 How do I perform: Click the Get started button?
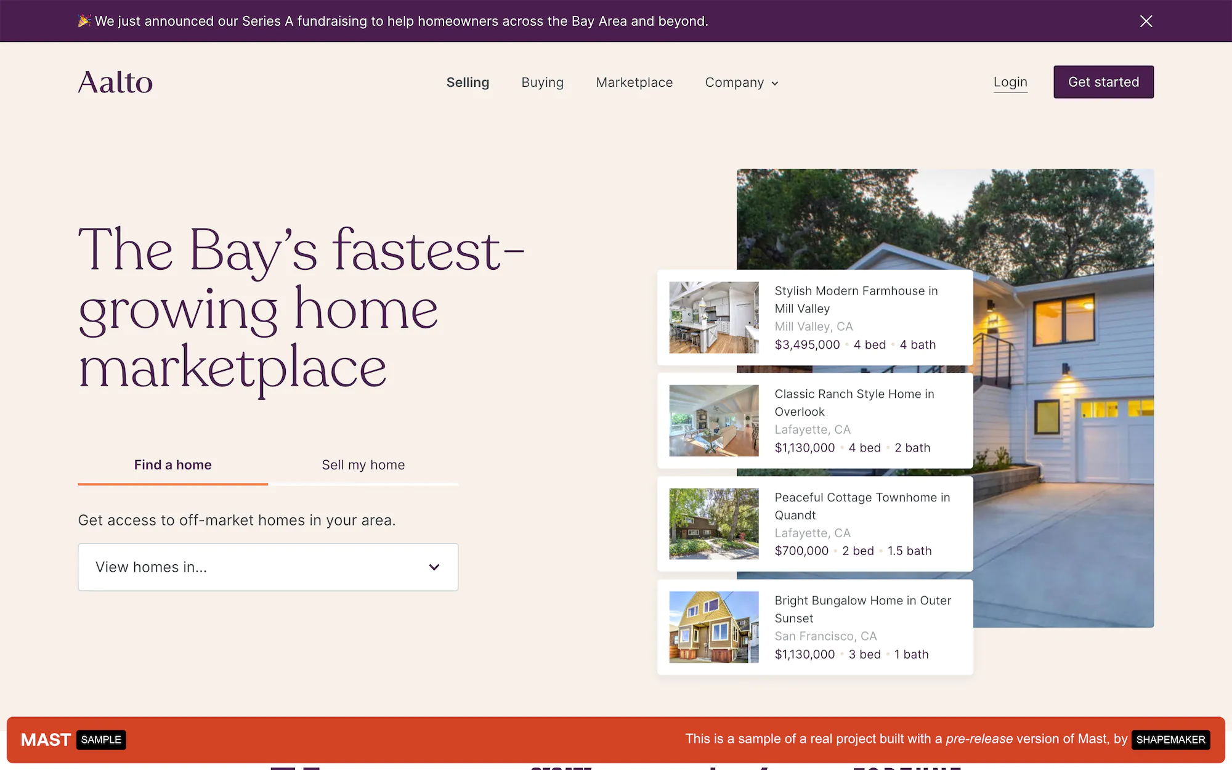click(1103, 82)
